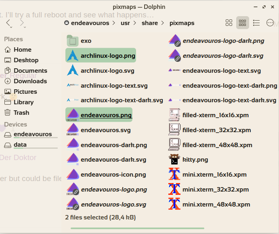Open the more options menu button
This screenshot has height=234, width=279.
coord(270,23)
